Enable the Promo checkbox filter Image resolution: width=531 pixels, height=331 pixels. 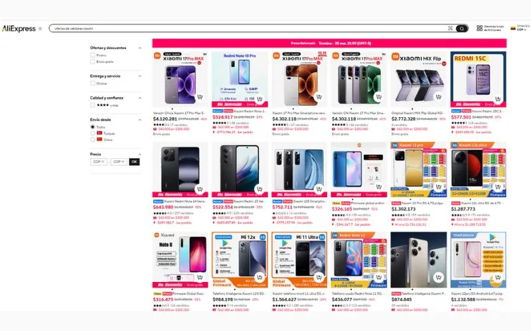92,55
